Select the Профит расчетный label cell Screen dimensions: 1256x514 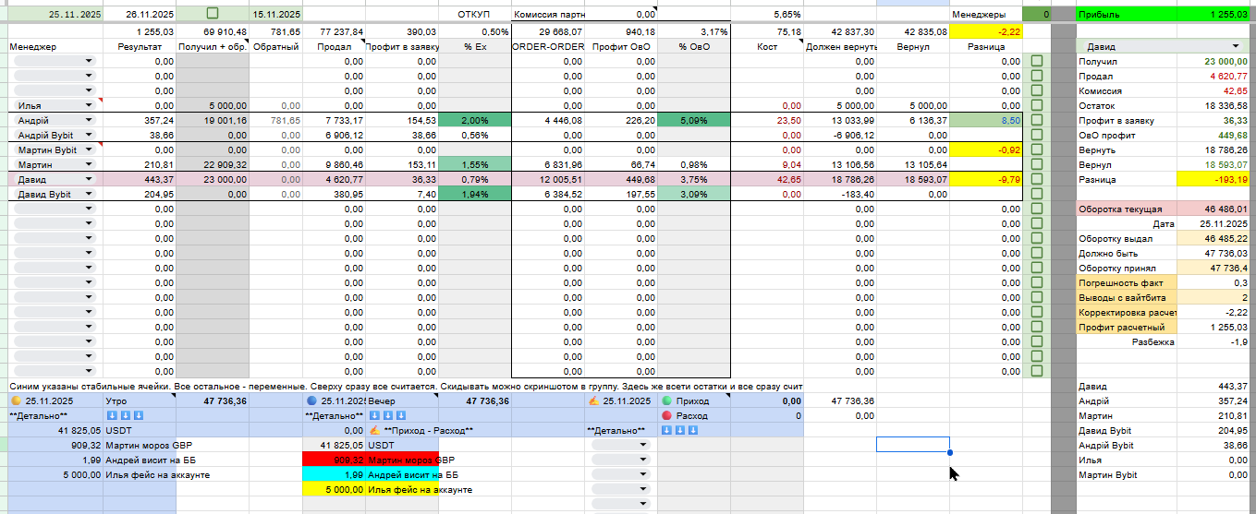1128,328
